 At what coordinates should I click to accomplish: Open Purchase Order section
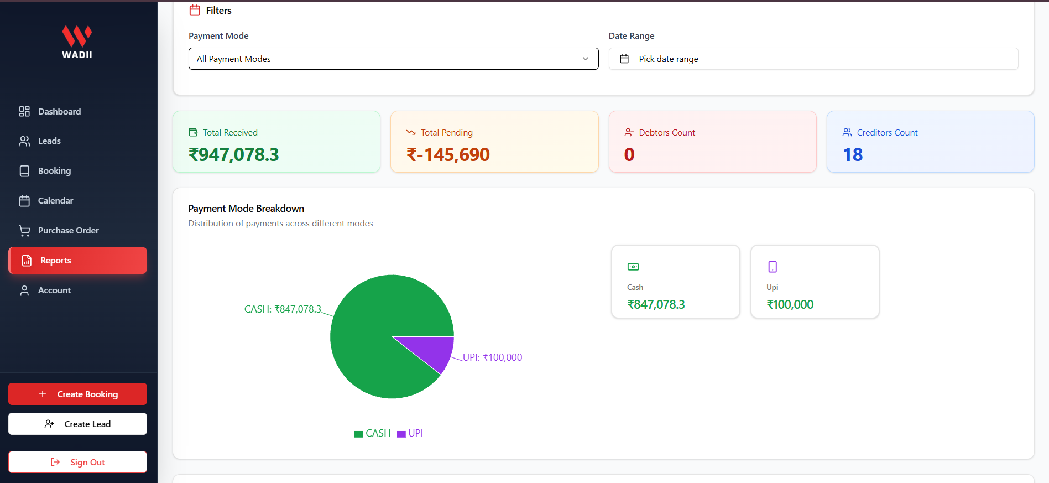point(77,231)
